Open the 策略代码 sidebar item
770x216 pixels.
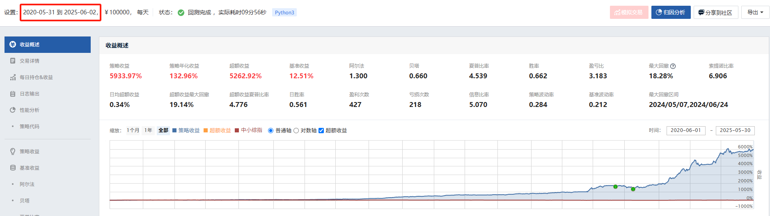point(30,127)
